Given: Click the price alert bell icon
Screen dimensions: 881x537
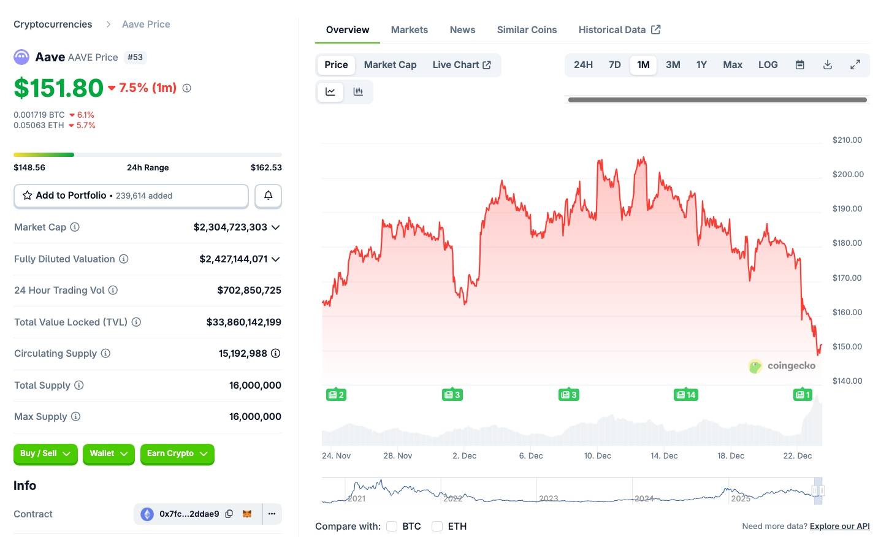Looking at the screenshot, I should (268, 196).
